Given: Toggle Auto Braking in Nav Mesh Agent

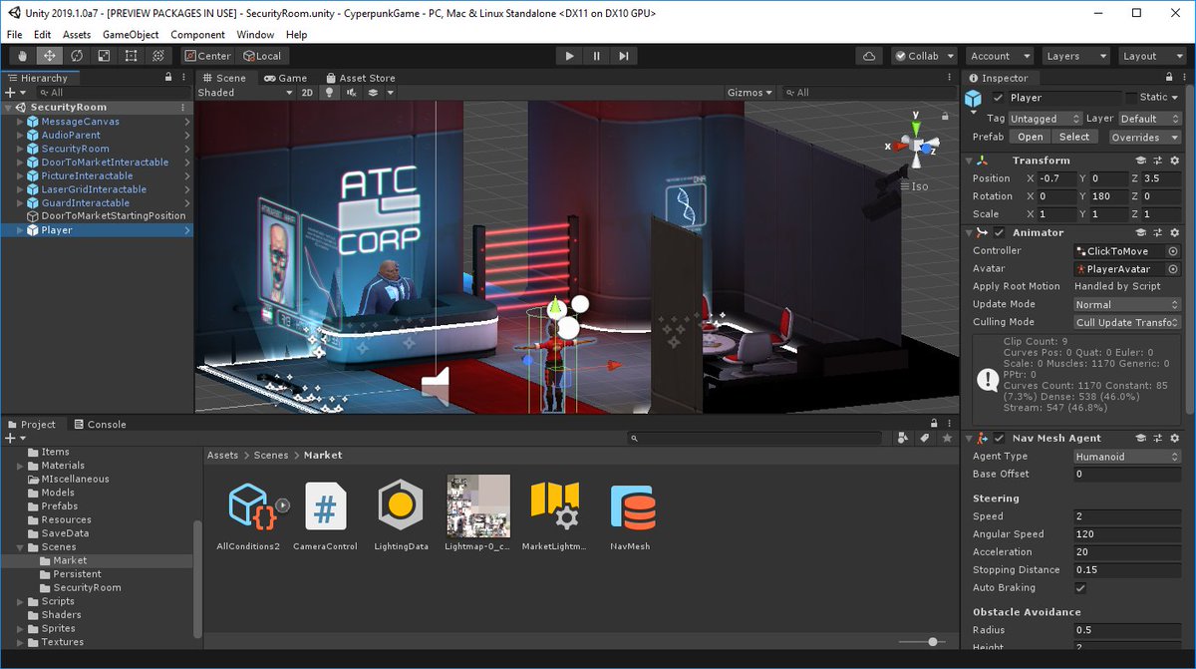Looking at the screenshot, I should (x=1080, y=587).
